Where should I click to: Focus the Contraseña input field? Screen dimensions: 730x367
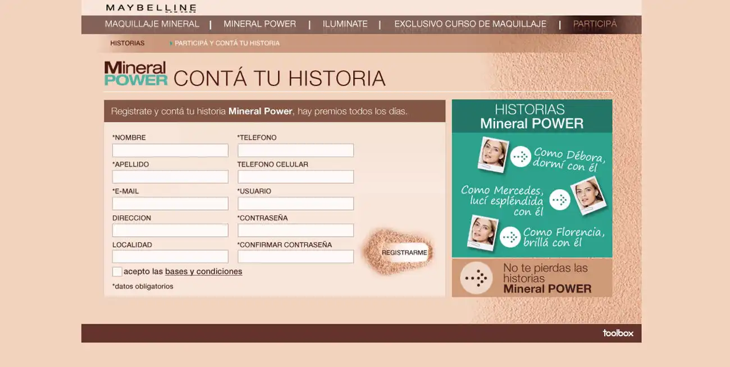pos(295,230)
